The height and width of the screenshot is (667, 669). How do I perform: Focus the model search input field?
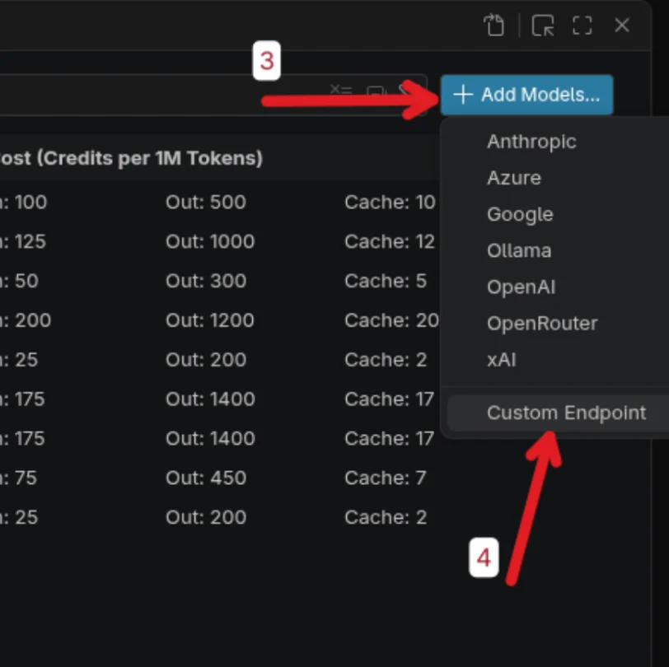click(x=213, y=95)
